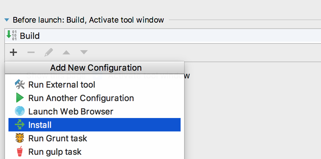Pick Run gulp task from the popup

(x=95, y=152)
